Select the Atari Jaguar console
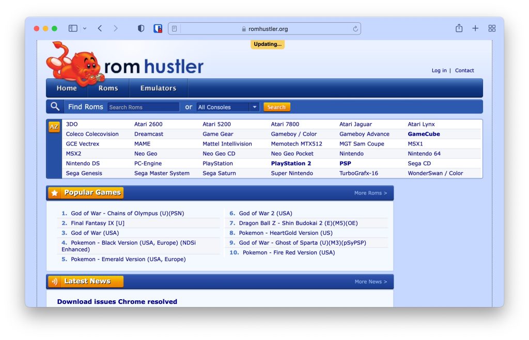529x340 pixels. [x=355, y=124]
